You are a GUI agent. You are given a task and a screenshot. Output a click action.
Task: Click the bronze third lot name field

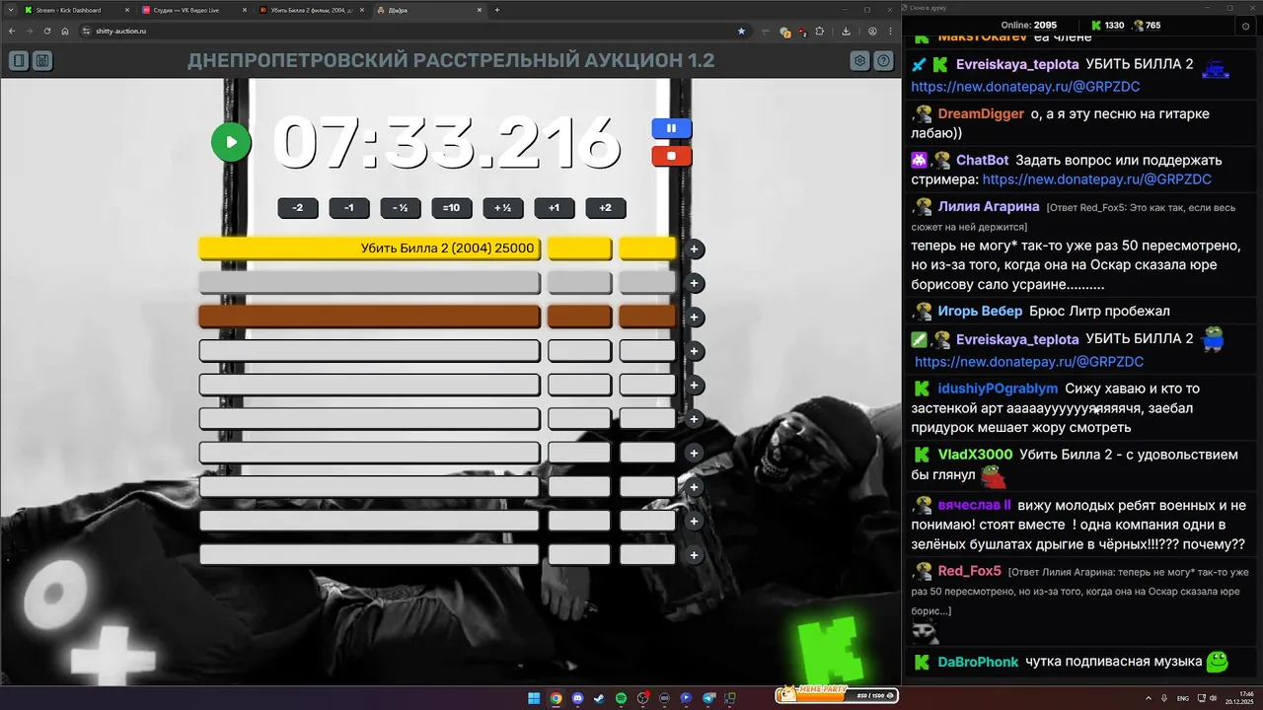(369, 317)
